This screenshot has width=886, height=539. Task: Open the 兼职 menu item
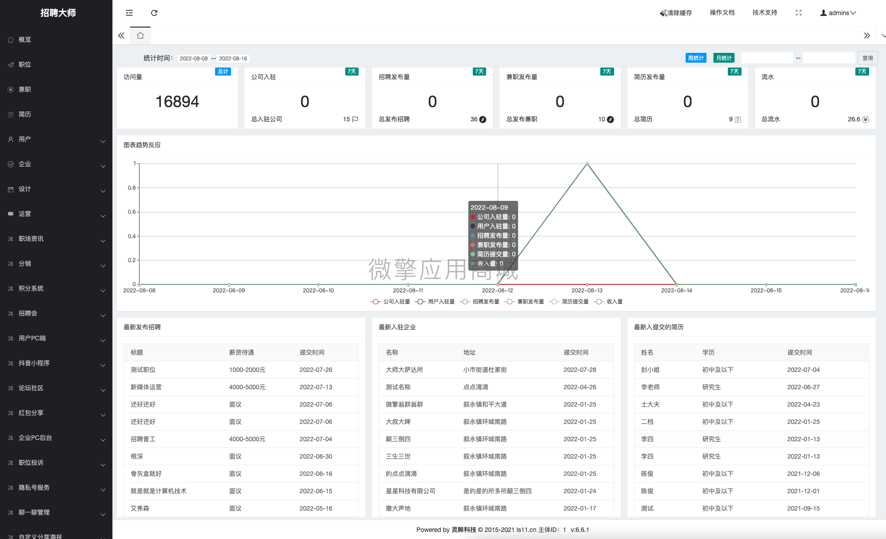click(x=56, y=89)
